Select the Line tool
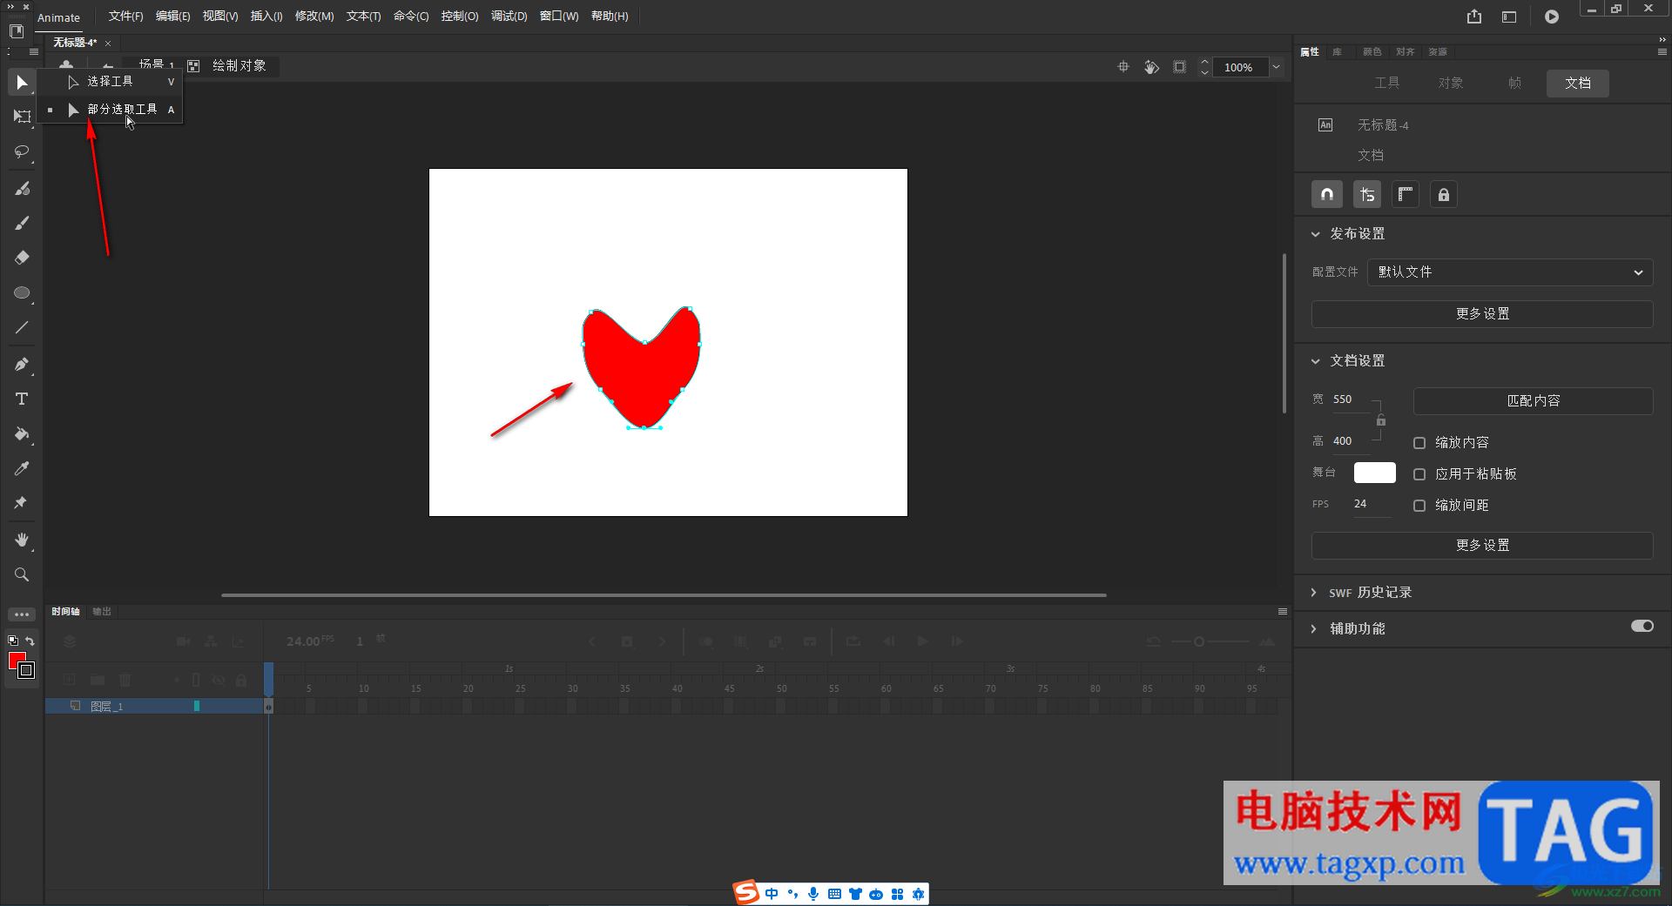 coord(22,328)
